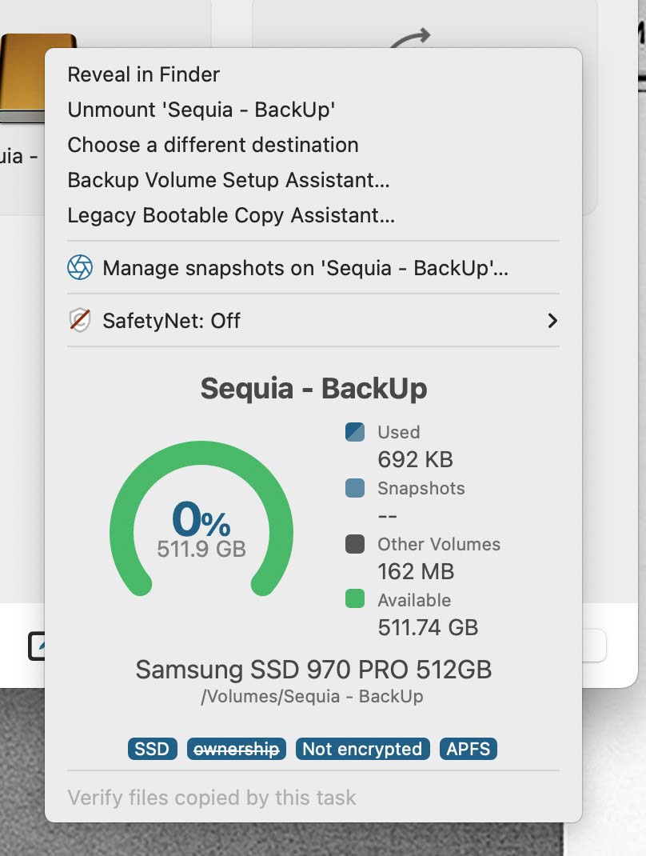Unmount the 'Sequia - BackUp' volume

coord(201,110)
